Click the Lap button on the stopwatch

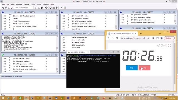132,68
